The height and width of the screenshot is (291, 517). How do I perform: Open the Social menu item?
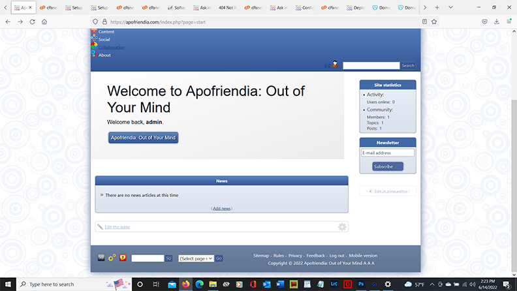(104, 39)
